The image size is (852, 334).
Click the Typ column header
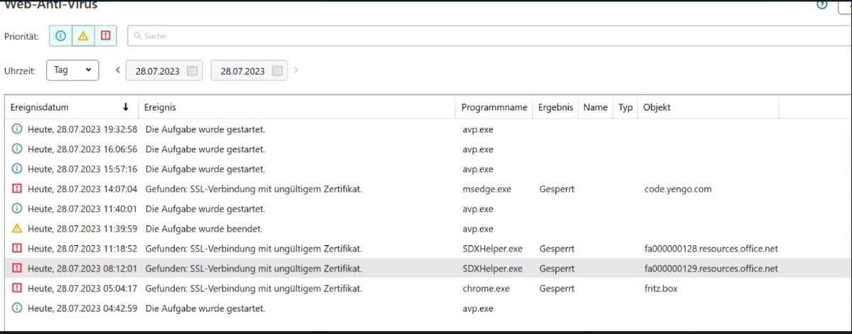click(x=626, y=107)
